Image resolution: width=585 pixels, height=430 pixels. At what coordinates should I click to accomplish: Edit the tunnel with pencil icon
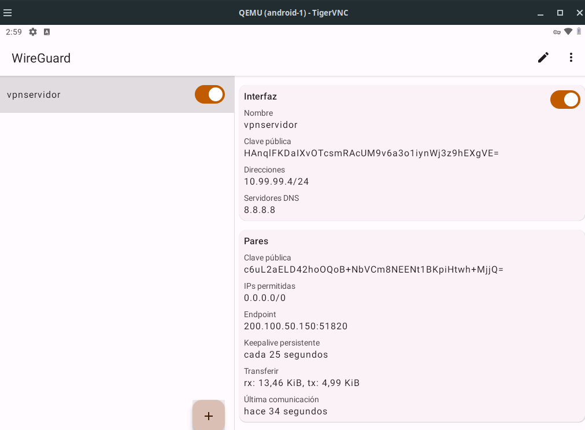(x=543, y=57)
